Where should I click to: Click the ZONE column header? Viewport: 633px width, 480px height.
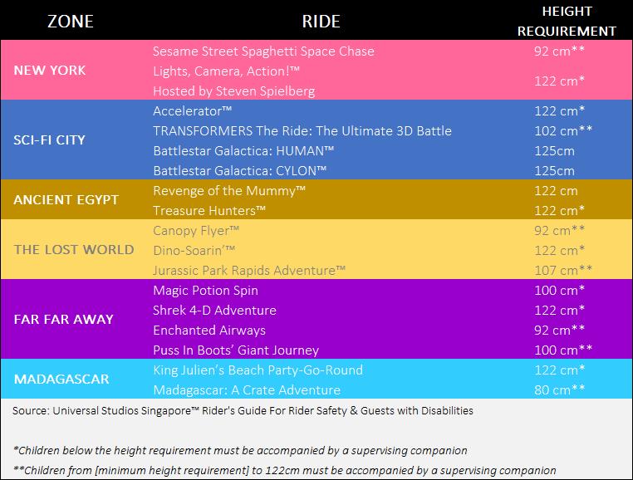click(71, 22)
